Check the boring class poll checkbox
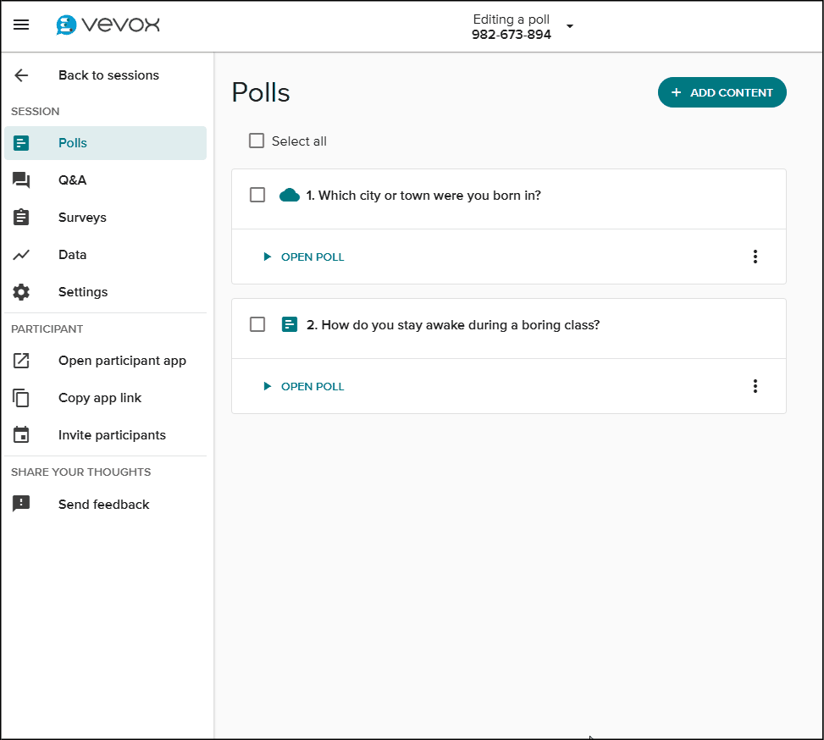Viewport: 824px width, 740px height. click(257, 325)
